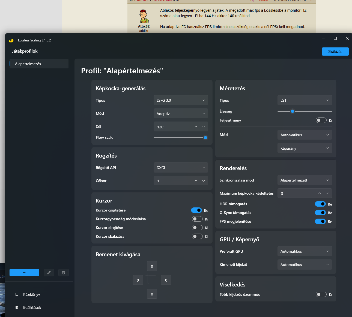This screenshot has height=317, width=352.
Task: Click Attix82 username in forum window
Action: tap(144, 26)
